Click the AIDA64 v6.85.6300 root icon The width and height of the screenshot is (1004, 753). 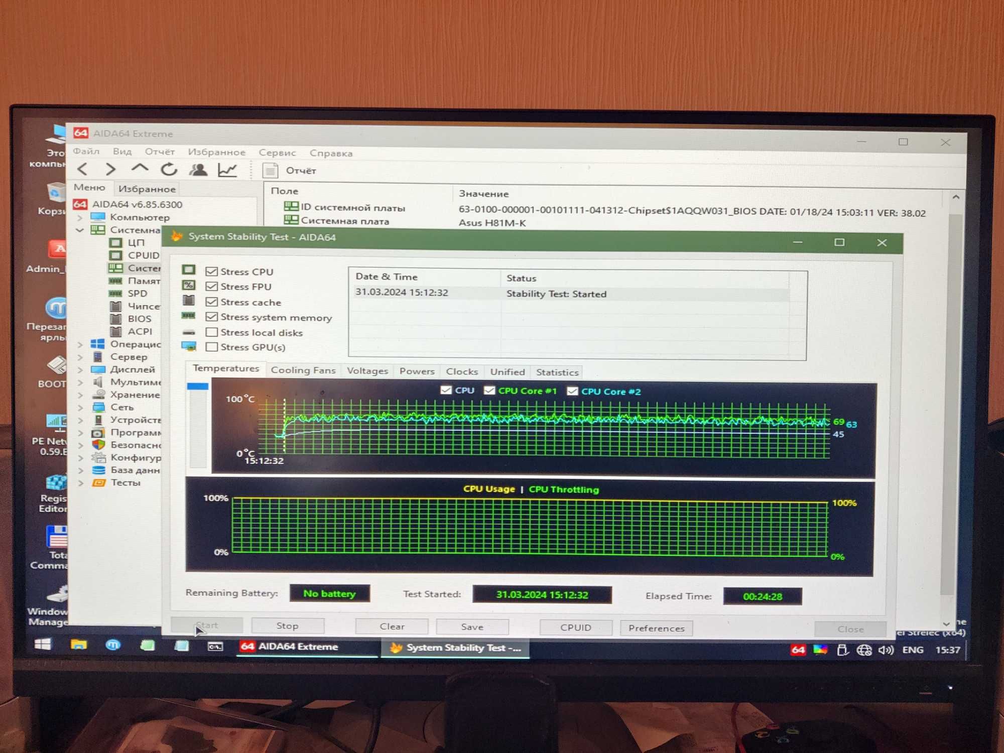(x=80, y=204)
